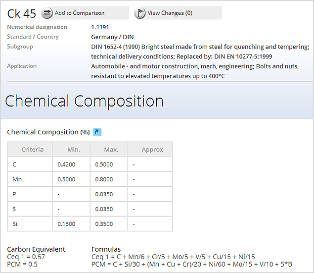Click the Ceq 1 formula text
The image size is (314, 273).
(x=173, y=257)
